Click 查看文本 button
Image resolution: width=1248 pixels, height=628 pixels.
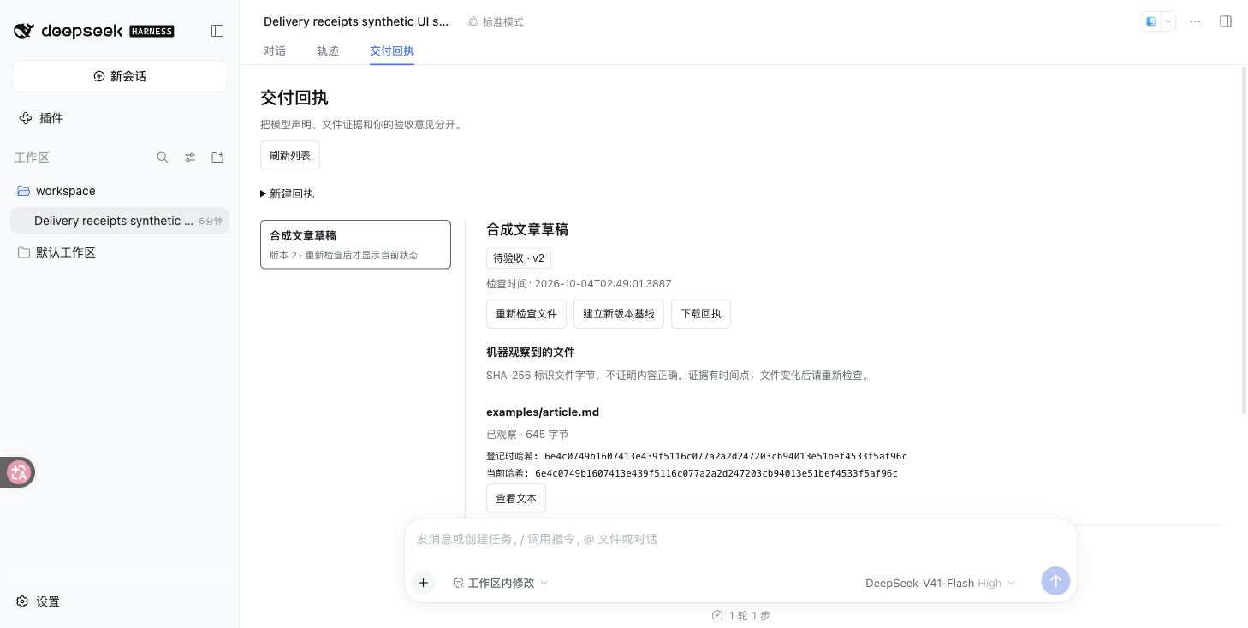coord(516,498)
